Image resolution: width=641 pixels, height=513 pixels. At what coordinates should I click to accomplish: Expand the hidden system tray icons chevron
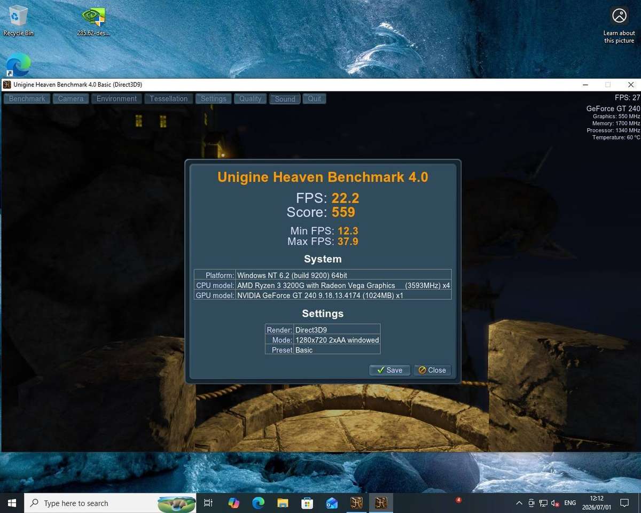(519, 503)
